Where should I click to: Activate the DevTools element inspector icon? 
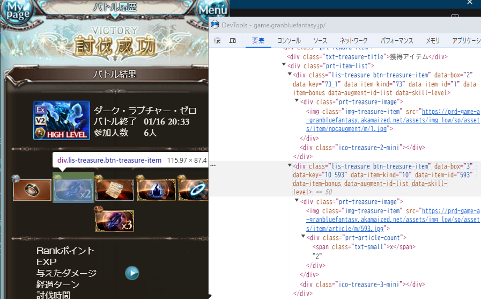[x=218, y=40]
